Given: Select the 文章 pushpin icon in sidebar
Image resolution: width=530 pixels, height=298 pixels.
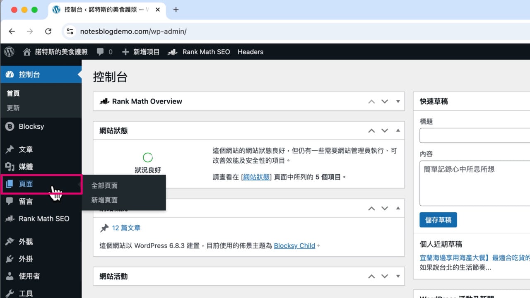Looking at the screenshot, I should coord(9,149).
